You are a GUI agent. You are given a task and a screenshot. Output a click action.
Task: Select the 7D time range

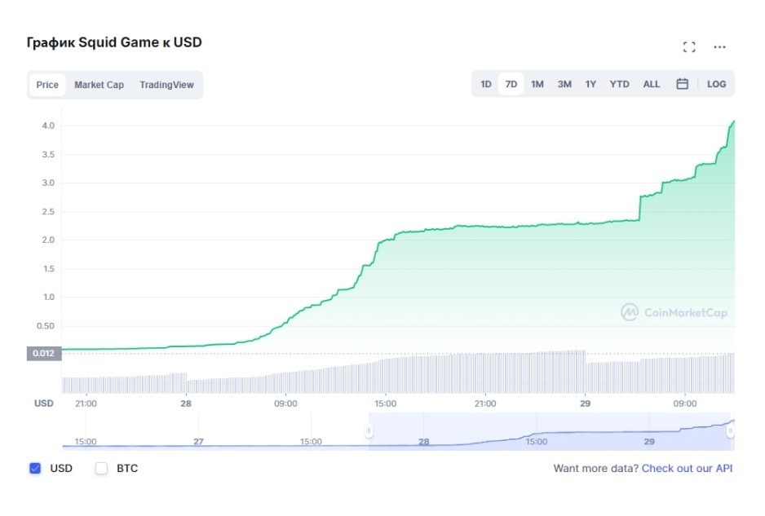pyautogui.click(x=511, y=84)
